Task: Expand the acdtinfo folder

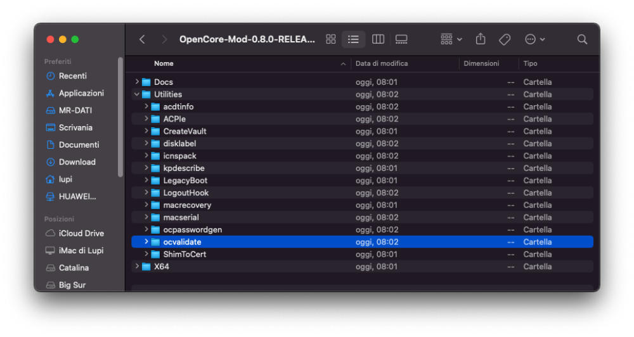Action: [x=146, y=106]
